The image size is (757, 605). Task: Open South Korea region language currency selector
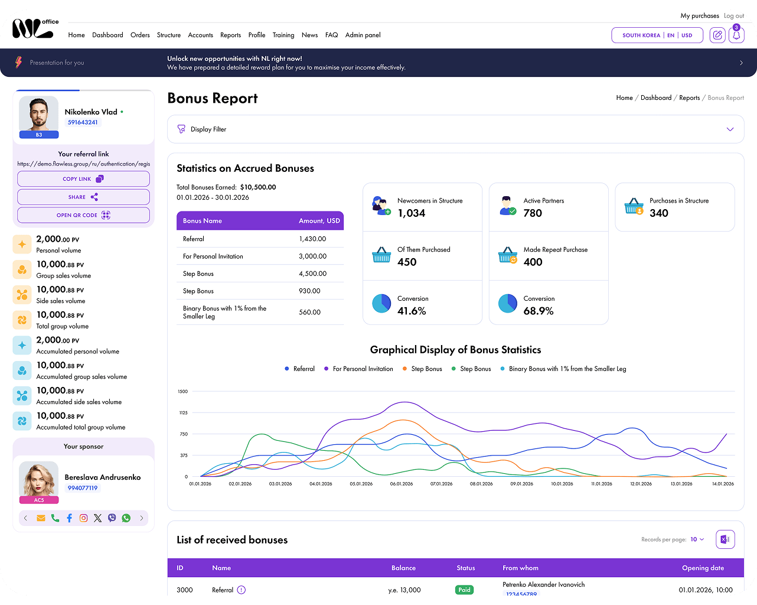[x=657, y=35]
